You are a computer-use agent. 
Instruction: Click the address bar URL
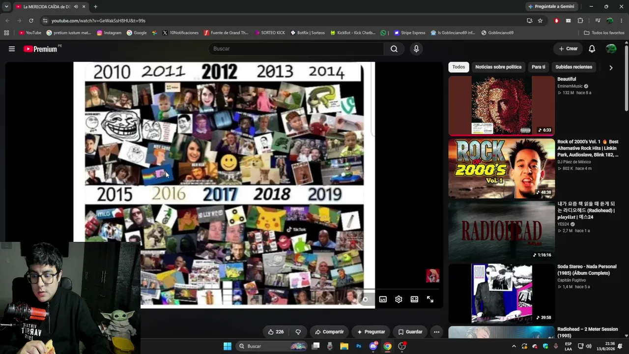point(98,21)
